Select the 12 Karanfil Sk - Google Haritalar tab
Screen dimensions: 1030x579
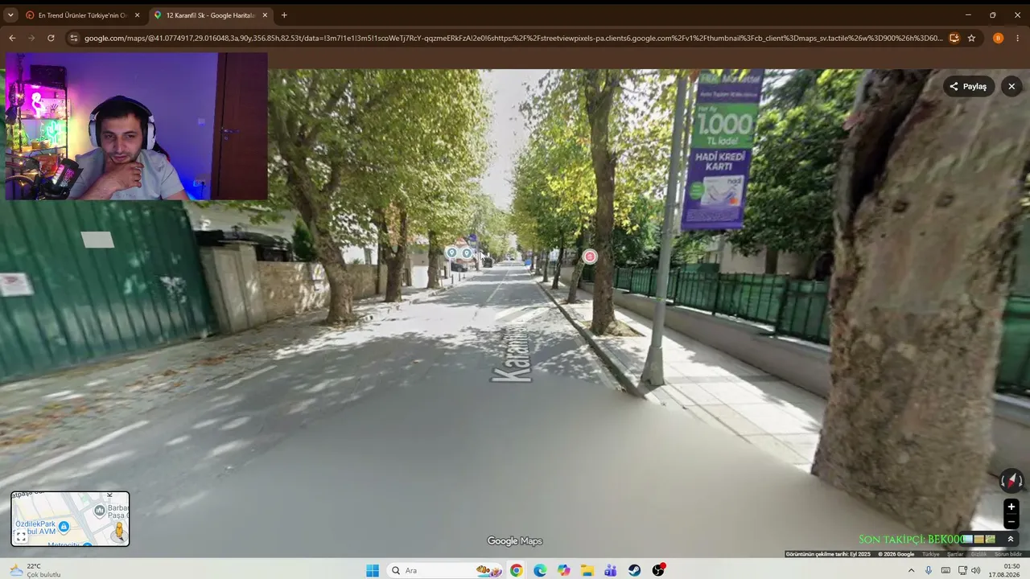click(x=209, y=15)
